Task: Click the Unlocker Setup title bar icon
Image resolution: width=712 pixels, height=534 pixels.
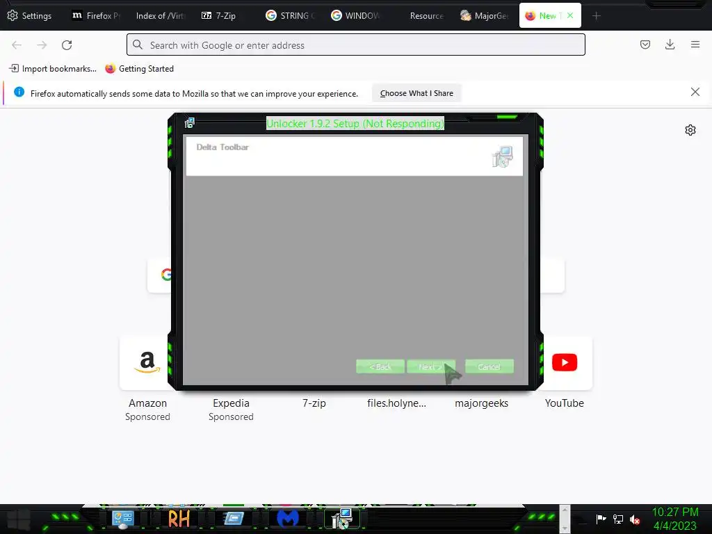Action: coord(189,123)
